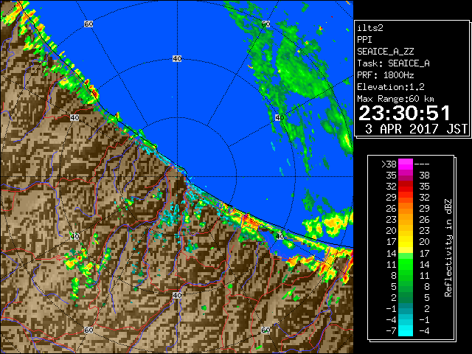Pick the red 32–35 dBZ color band
Image resolution: width=472 pixels, height=354 pixels.
click(x=406, y=187)
